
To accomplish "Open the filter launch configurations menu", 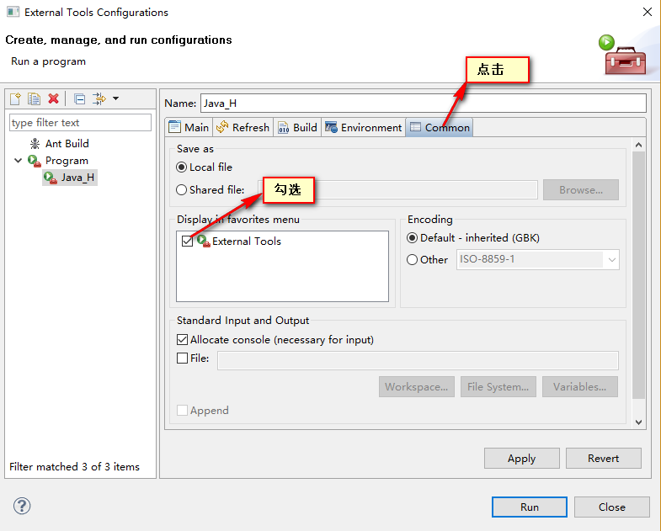I will 116,98.
